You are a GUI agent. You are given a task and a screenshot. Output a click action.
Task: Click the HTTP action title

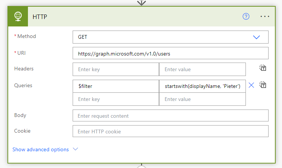click(x=40, y=17)
